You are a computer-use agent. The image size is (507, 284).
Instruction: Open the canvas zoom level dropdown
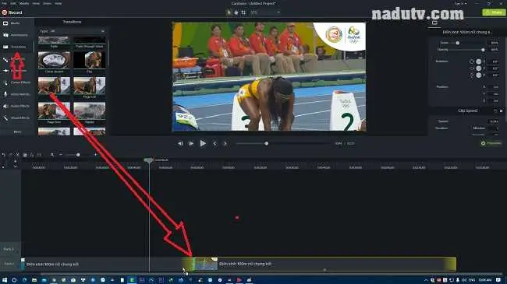(265, 12)
